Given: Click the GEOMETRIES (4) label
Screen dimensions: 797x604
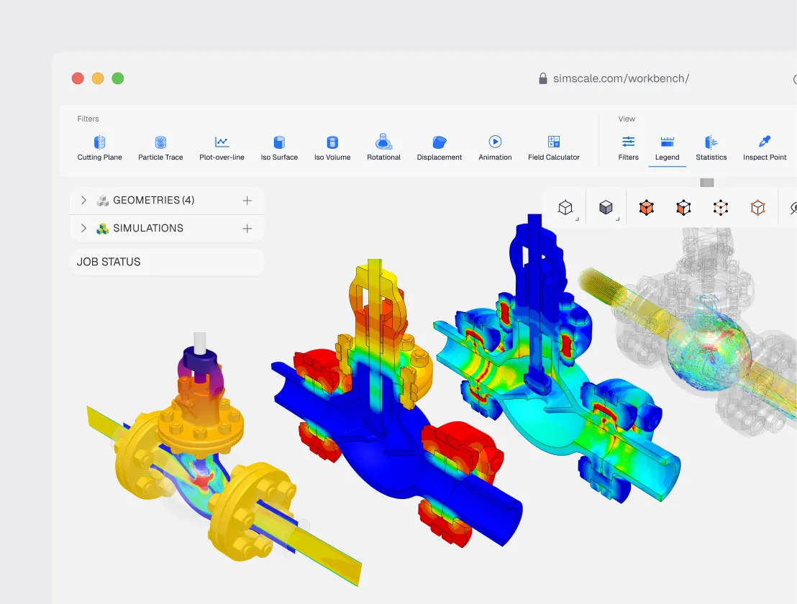Looking at the screenshot, I should click(x=153, y=200).
